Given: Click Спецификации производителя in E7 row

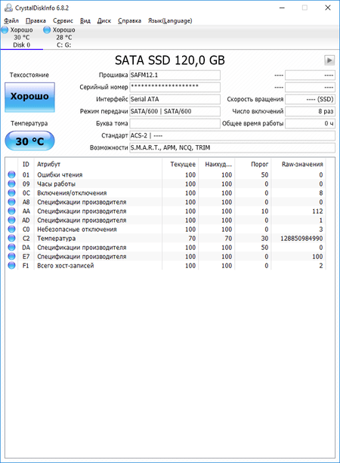Looking at the screenshot, I should click(82, 257).
